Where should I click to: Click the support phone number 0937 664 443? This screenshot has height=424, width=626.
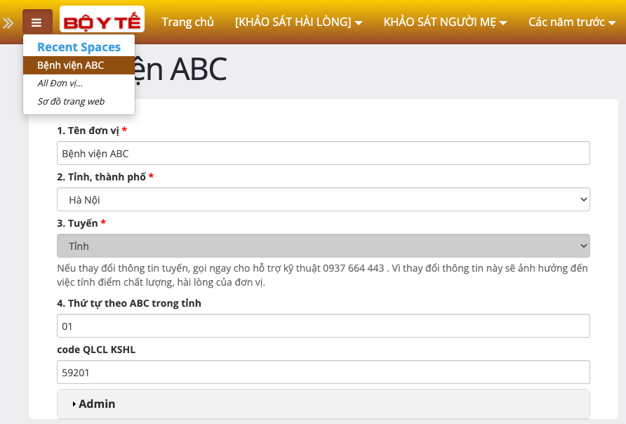(x=353, y=268)
